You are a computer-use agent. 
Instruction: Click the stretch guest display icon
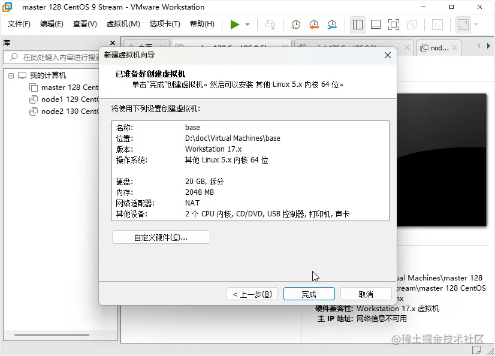[463, 25]
